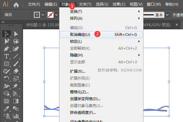Open the 选择(S) menu
The width and height of the screenshot is (183, 122).
pyautogui.click(x=102, y=4)
